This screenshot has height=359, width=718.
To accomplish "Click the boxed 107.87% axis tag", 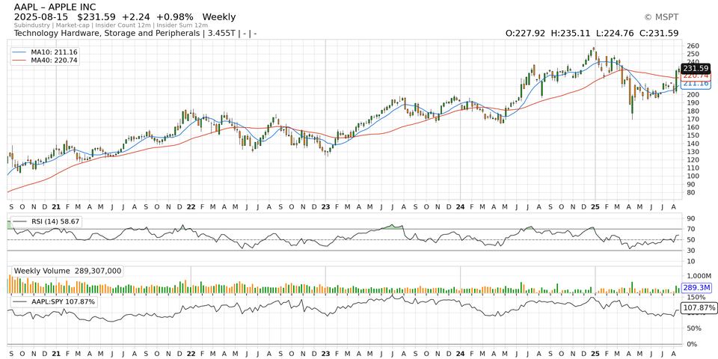I will coord(699,308).
